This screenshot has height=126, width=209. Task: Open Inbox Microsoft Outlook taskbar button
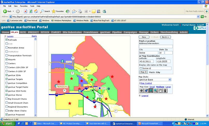pyautogui.click(x=46, y=124)
